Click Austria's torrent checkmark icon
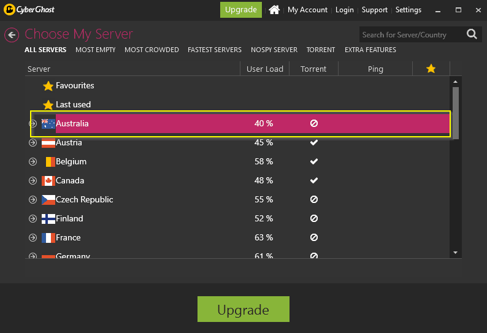 (314, 142)
